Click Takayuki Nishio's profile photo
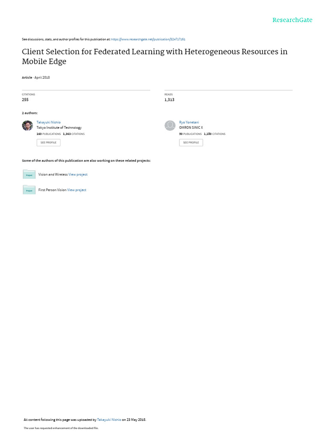 [x=27, y=125]
